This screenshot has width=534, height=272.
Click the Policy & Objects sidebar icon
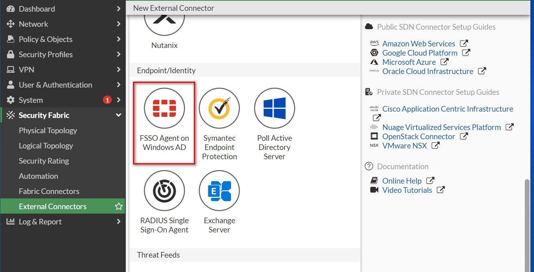coord(10,39)
